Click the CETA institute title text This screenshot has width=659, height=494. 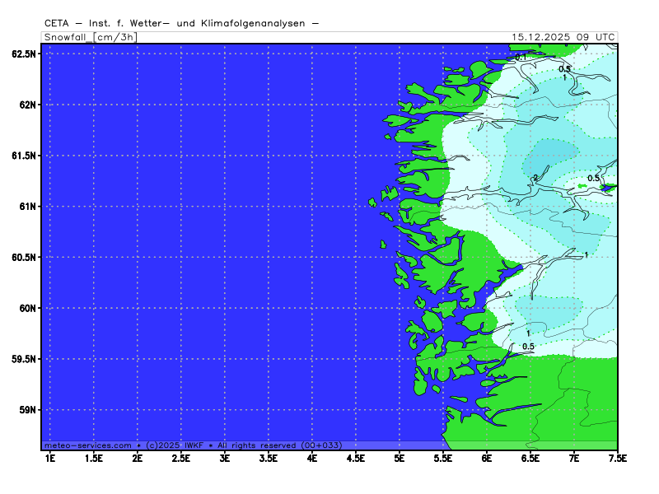coord(181,24)
